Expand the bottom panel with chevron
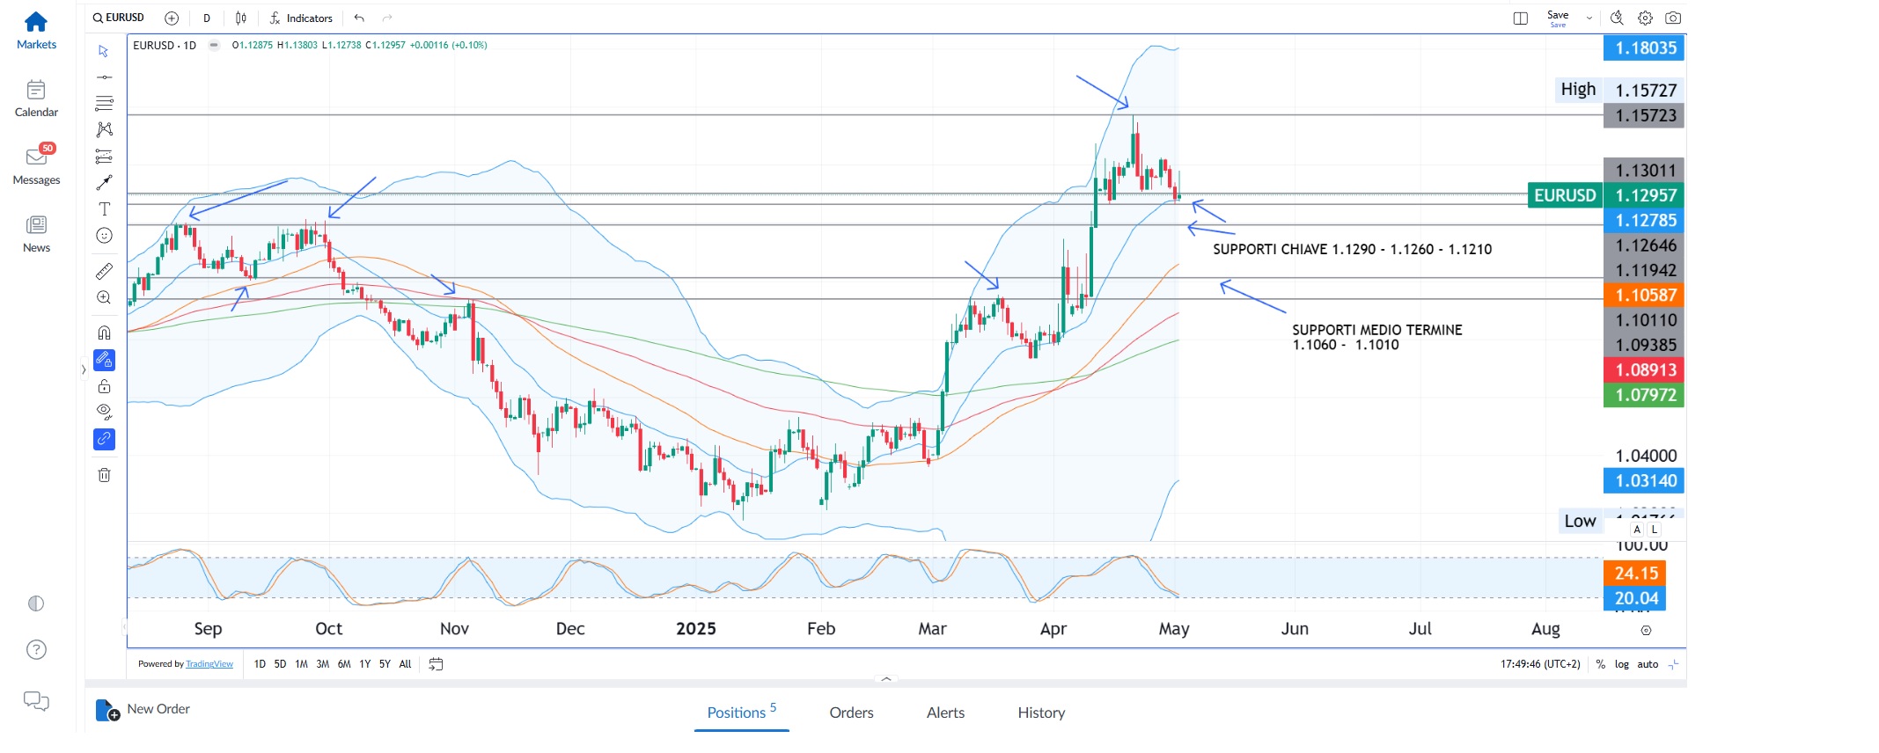 coord(886,679)
